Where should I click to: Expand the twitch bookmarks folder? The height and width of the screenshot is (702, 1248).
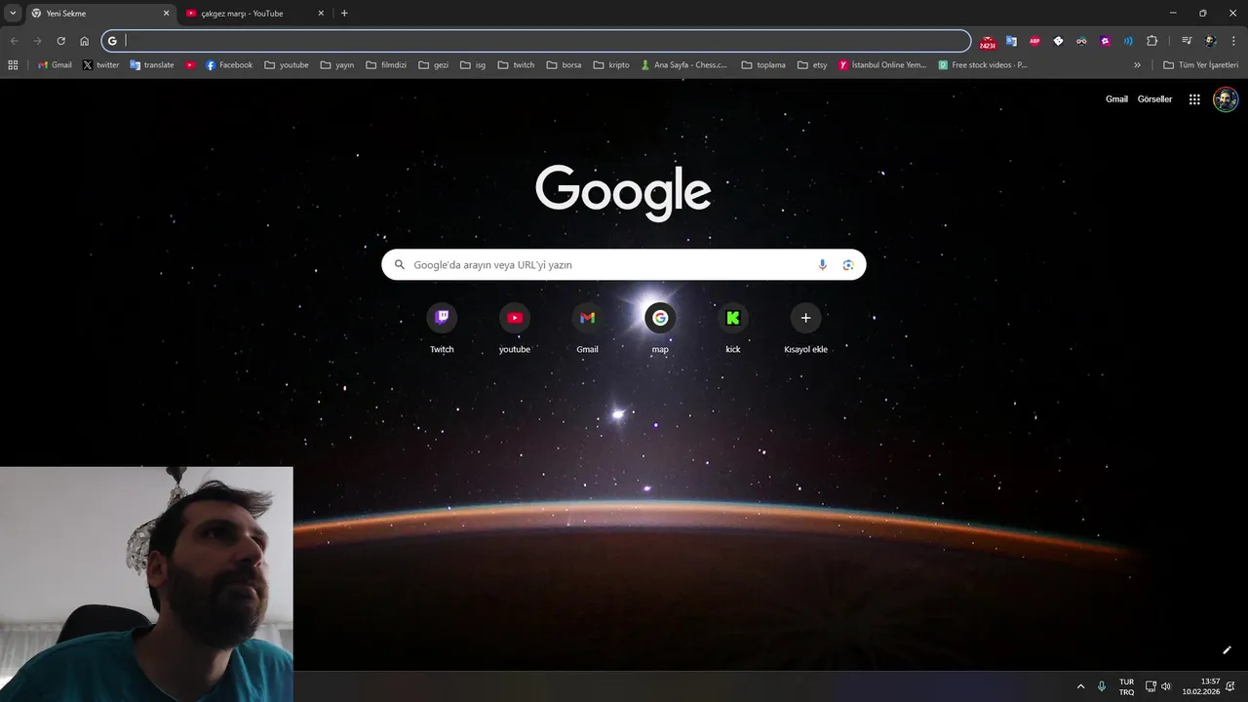pyautogui.click(x=516, y=65)
